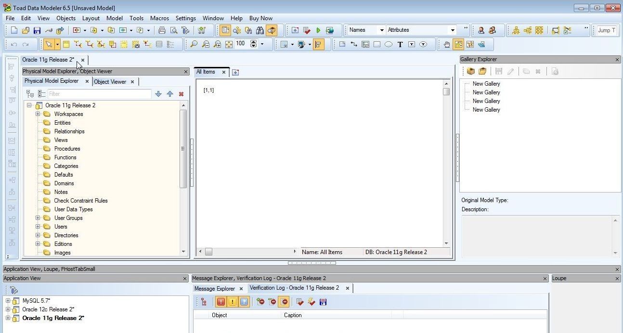The height and width of the screenshot is (333, 623).
Task: Toggle the highlighted red-minus log filter
Action: (284, 302)
